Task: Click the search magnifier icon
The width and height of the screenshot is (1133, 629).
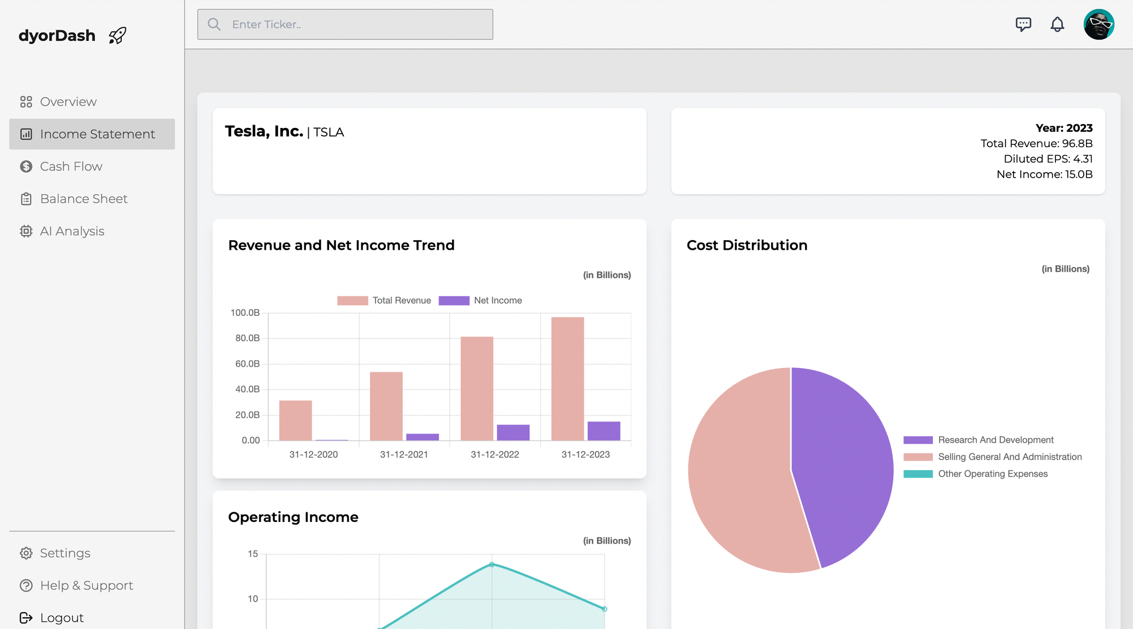Action: tap(214, 24)
